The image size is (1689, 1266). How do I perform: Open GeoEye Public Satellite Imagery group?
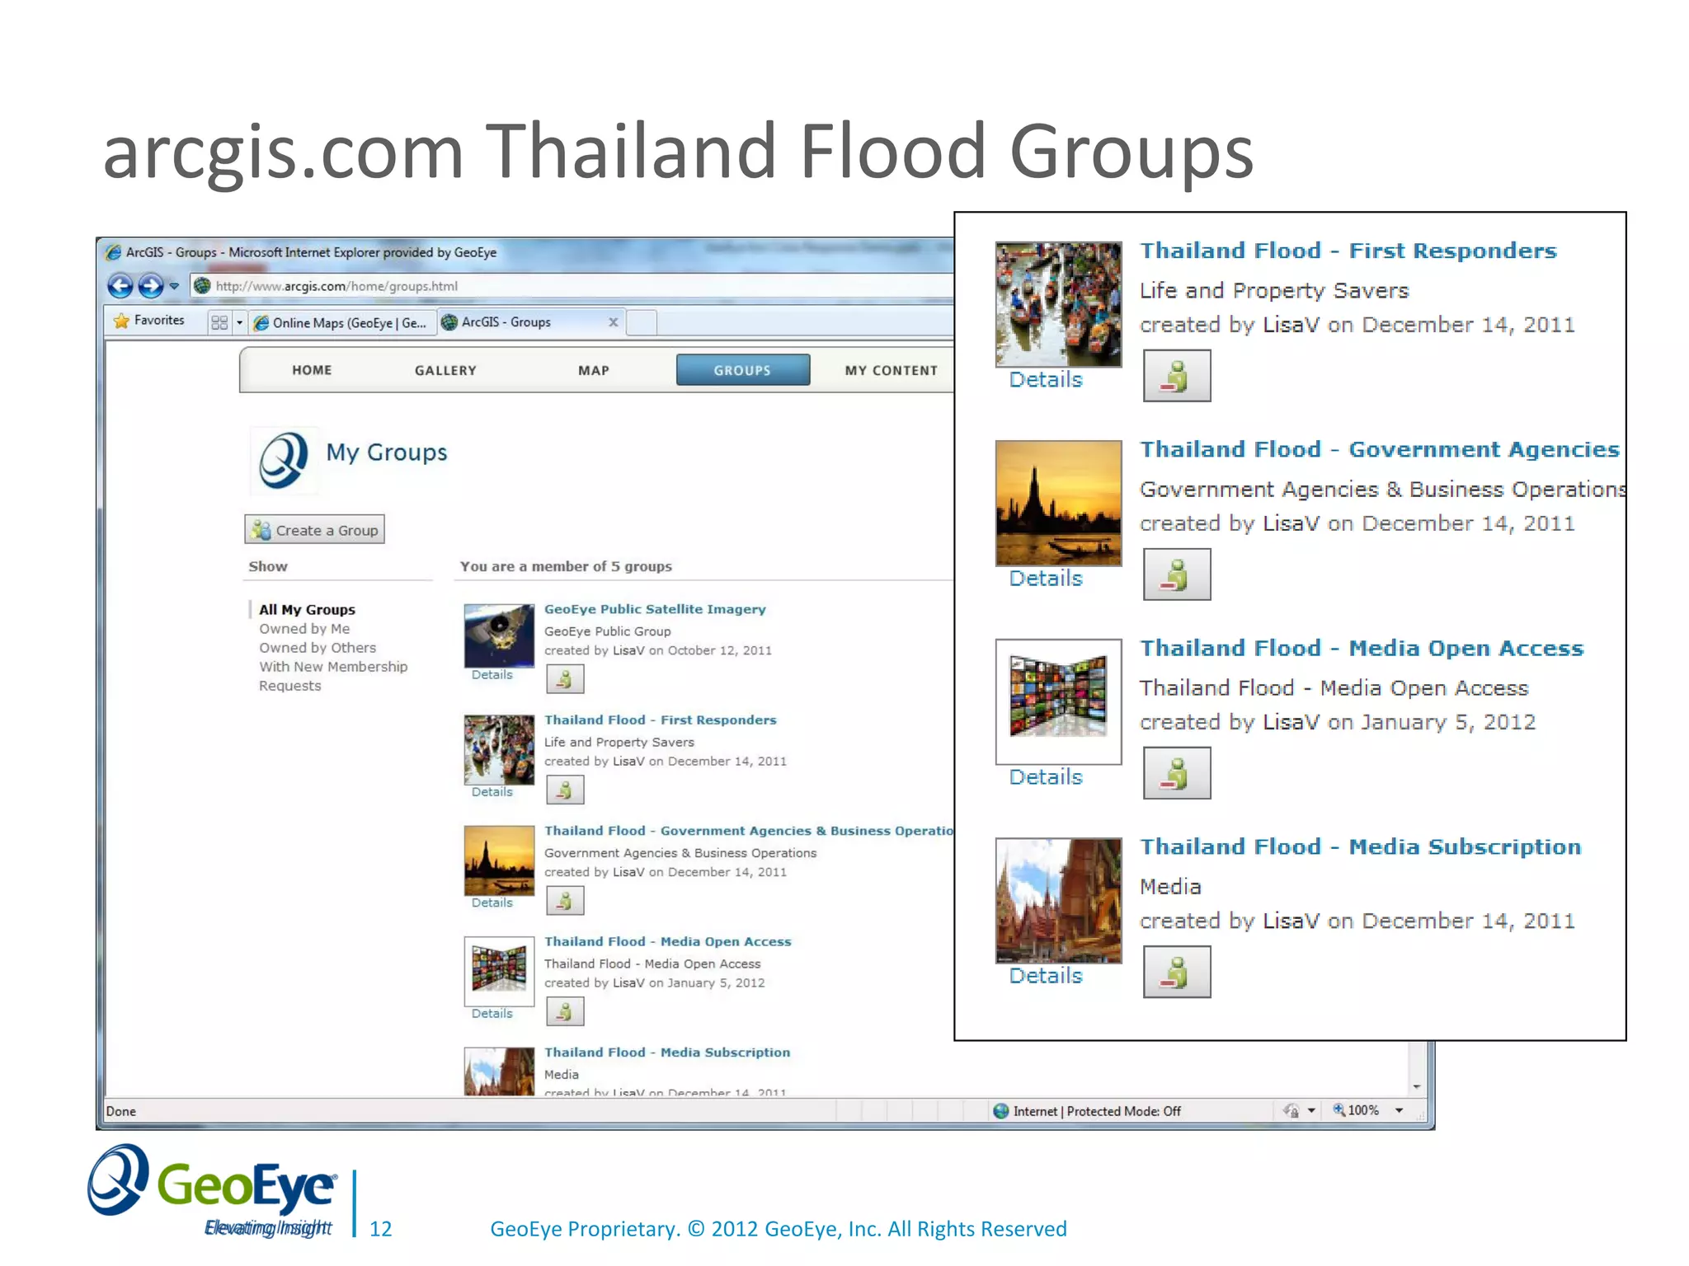click(x=655, y=609)
